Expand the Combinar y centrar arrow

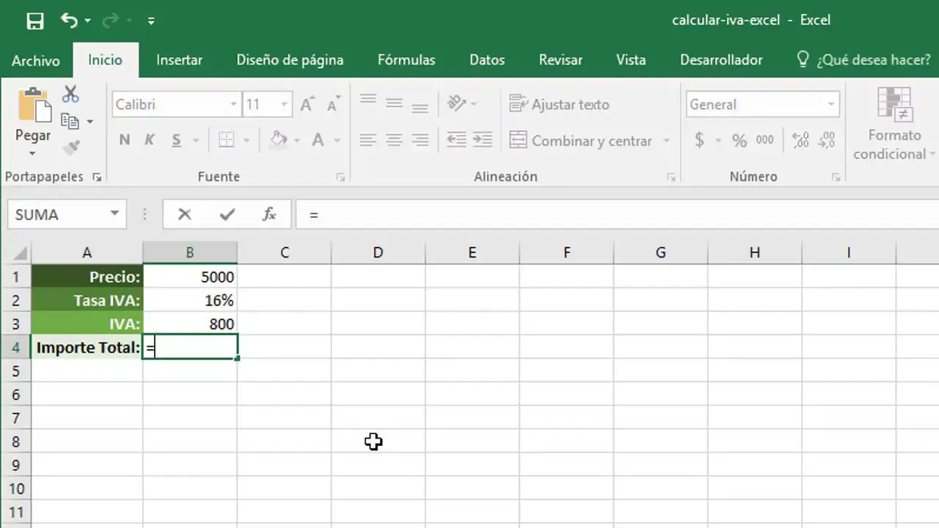(x=667, y=140)
